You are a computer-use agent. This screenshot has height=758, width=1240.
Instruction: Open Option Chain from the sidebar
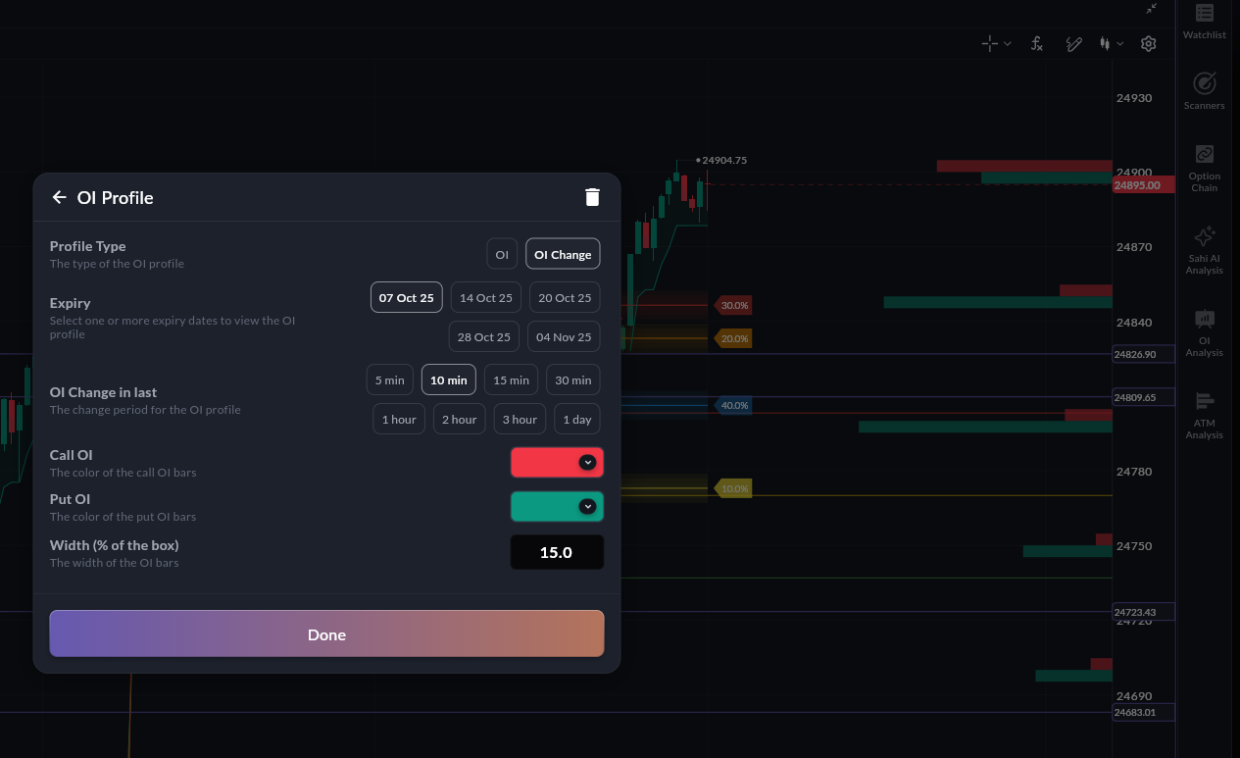(1204, 167)
